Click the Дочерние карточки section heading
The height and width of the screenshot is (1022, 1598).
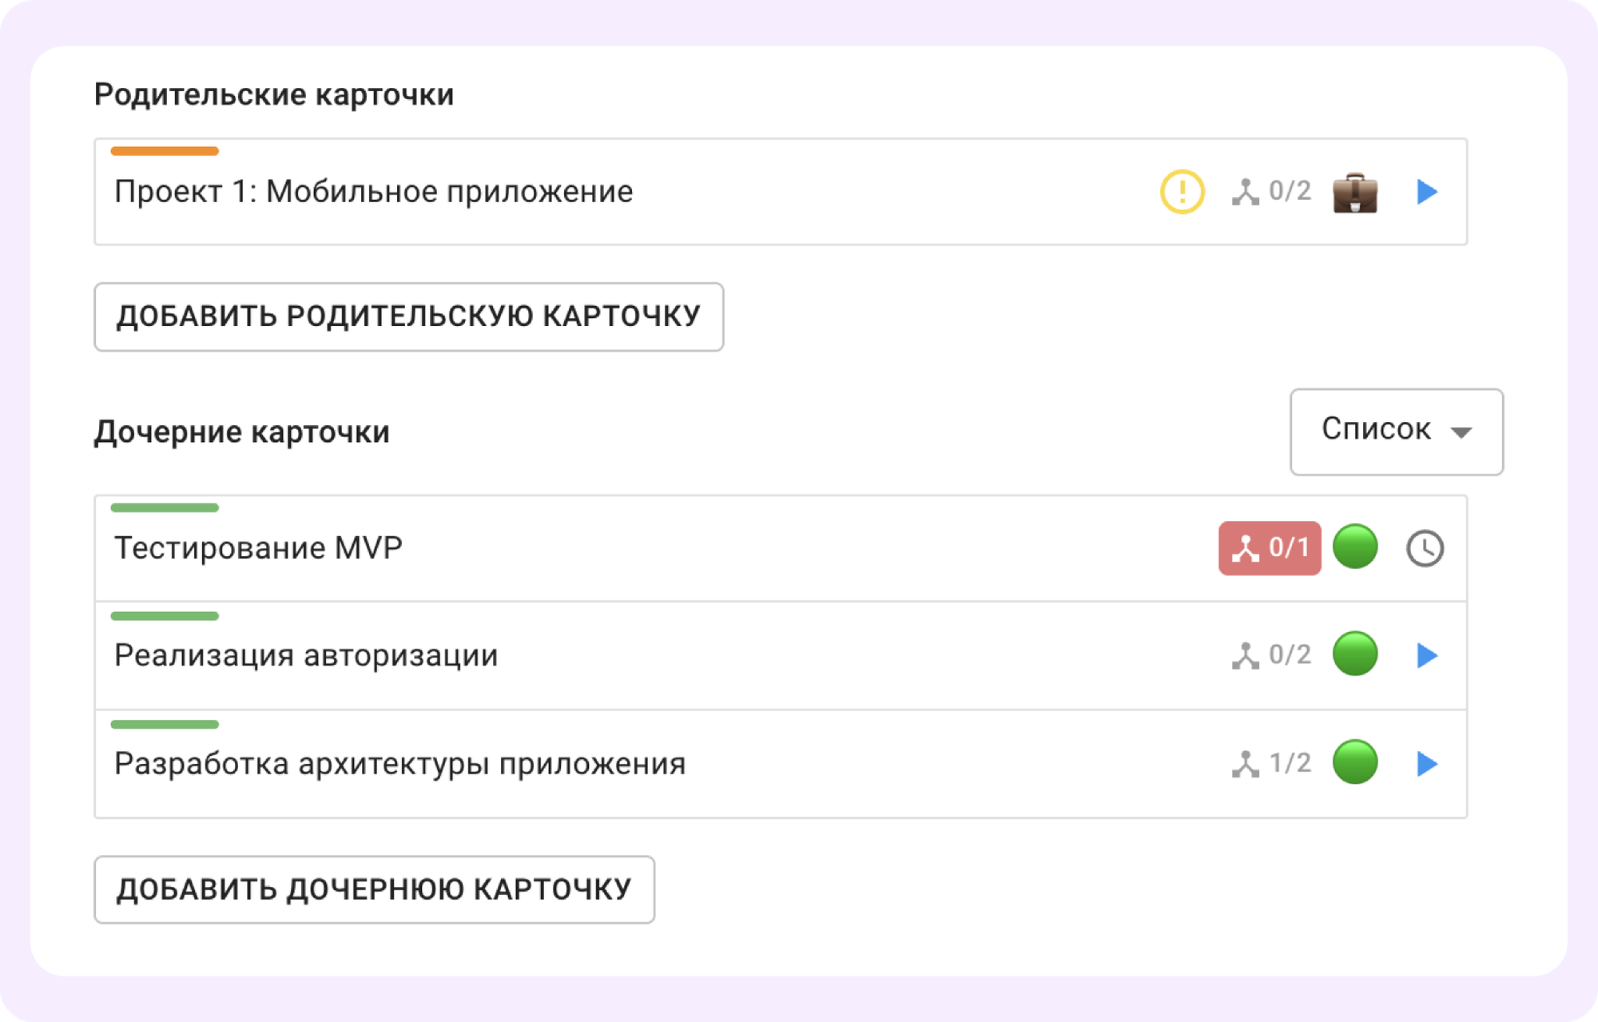click(242, 431)
